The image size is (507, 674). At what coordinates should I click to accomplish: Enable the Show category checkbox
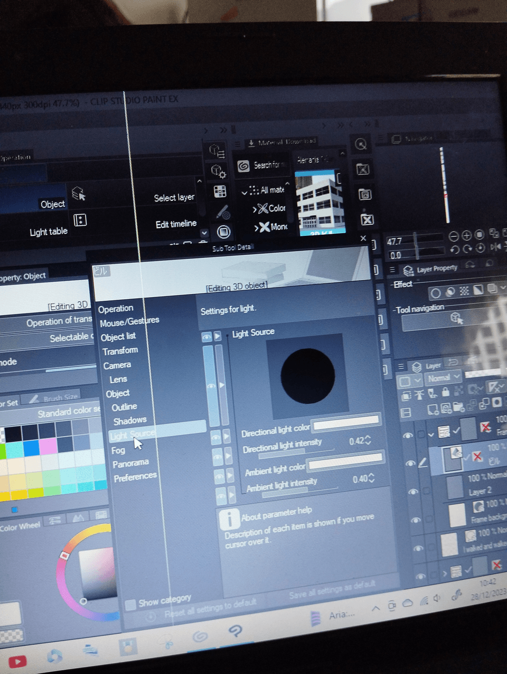(x=130, y=605)
